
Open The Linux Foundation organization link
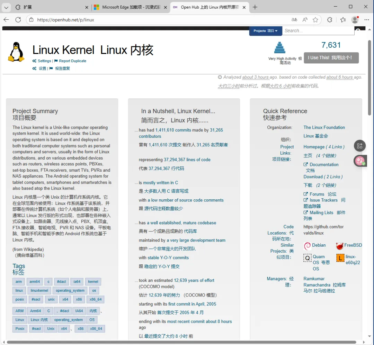pyautogui.click(x=324, y=128)
